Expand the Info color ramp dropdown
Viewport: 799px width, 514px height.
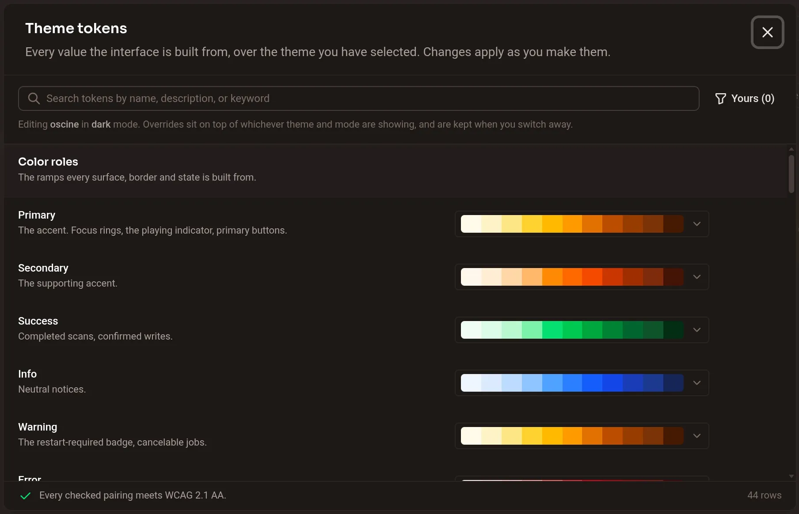[x=697, y=383]
